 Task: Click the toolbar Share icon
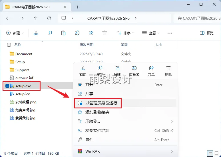pyautogui.click(x=91, y=33)
